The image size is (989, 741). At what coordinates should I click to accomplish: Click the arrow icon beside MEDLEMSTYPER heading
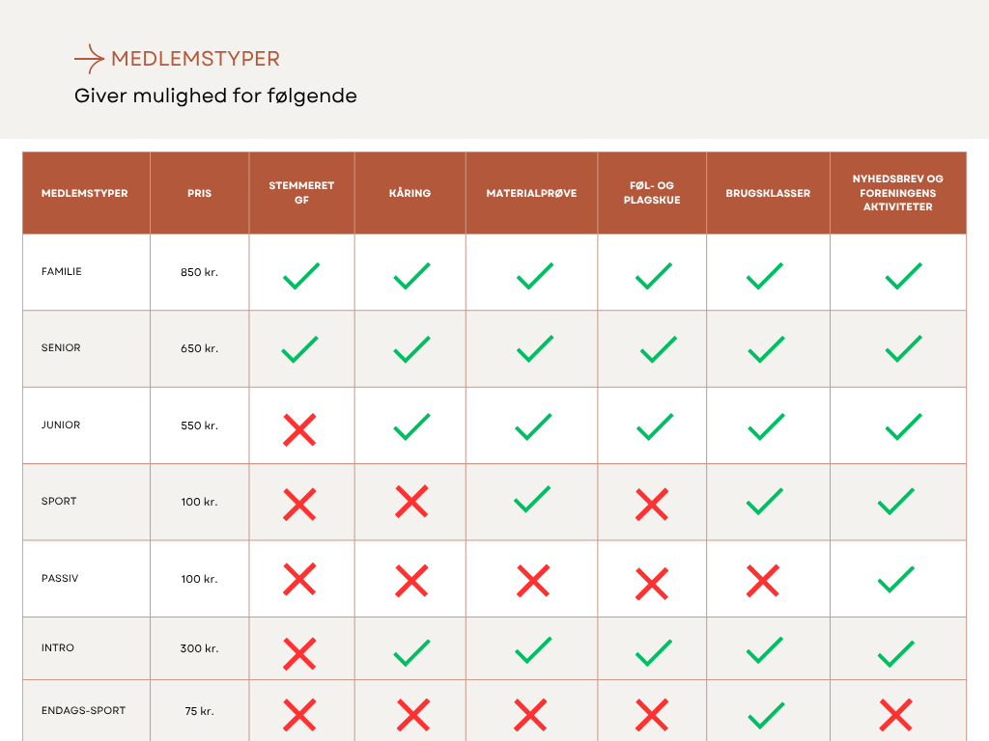[89, 59]
